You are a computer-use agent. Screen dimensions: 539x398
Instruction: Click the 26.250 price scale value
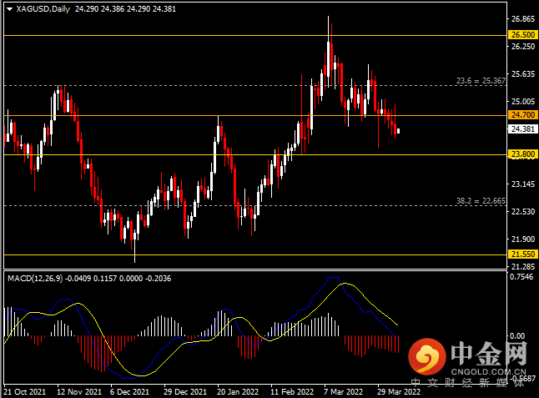[523, 47]
